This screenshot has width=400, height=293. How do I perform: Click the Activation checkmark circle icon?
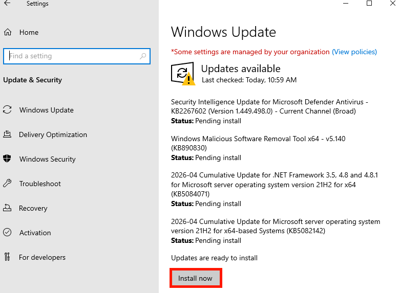click(x=7, y=232)
